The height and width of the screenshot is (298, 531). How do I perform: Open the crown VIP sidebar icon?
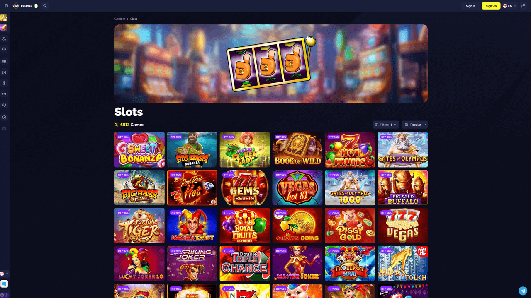[x=4, y=94]
